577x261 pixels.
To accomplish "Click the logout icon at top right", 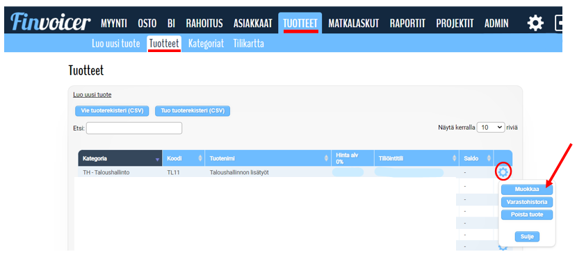I will point(559,24).
